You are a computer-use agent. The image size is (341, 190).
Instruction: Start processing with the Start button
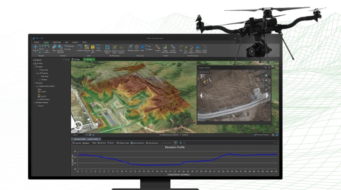tap(142, 48)
